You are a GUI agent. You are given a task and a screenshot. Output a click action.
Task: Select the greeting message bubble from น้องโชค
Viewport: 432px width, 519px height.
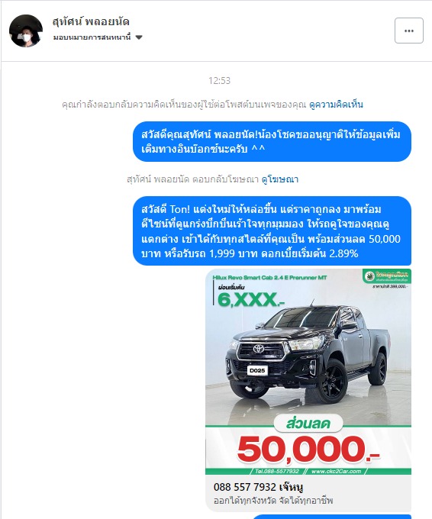(272, 142)
